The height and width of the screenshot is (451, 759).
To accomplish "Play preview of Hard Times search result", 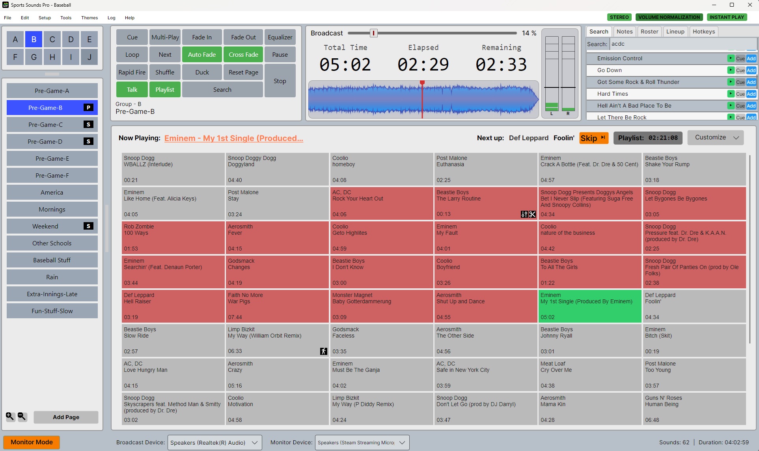I will (x=731, y=94).
